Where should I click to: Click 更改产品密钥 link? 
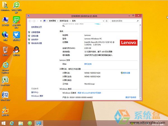tap(131, 97)
